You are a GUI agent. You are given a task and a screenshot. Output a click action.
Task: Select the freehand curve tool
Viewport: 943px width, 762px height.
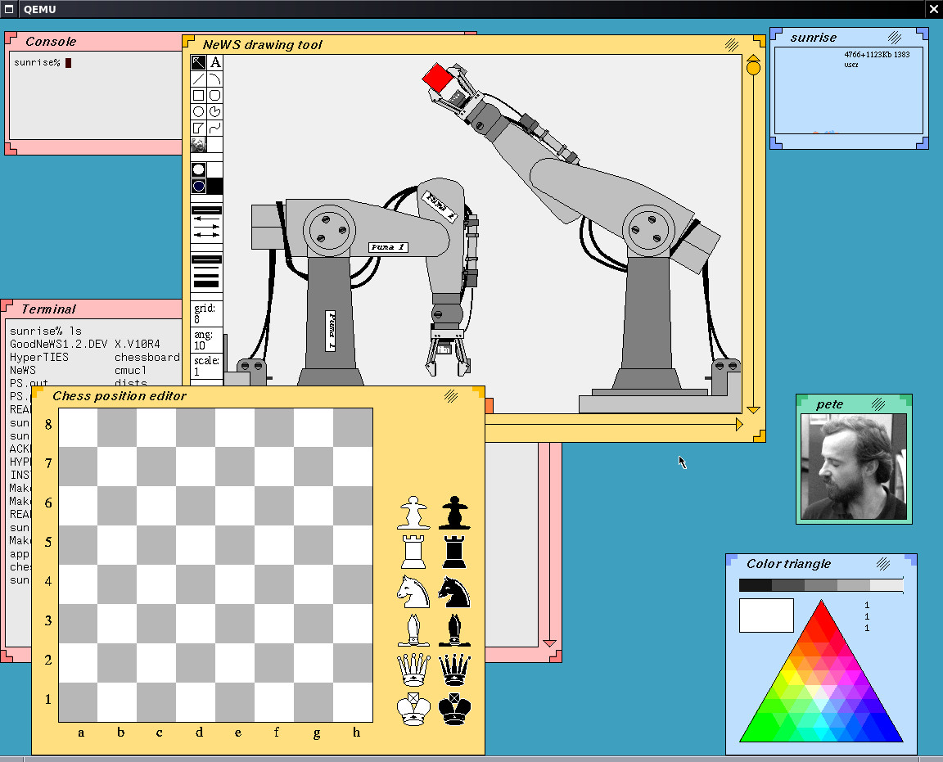click(x=214, y=128)
